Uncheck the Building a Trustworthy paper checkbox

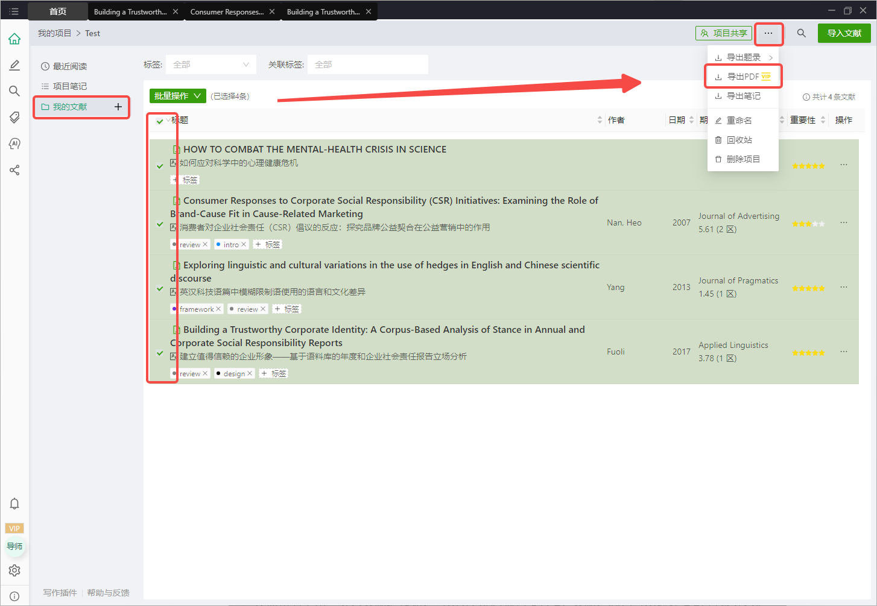click(160, 353)
